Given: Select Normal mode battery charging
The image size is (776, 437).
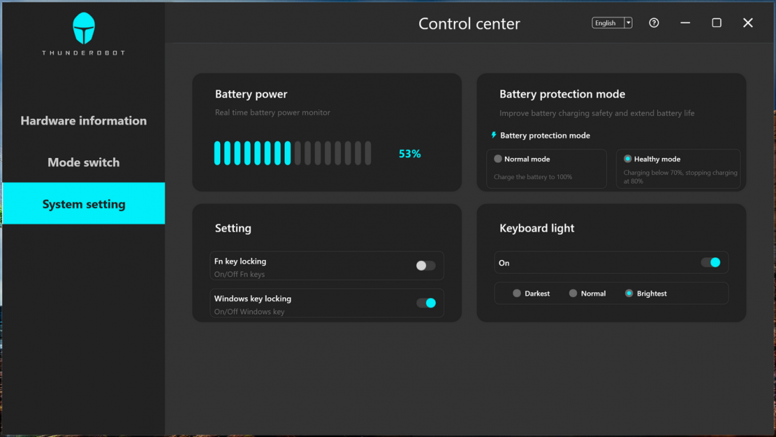Looking at the screenshot, I should [498, 159].
